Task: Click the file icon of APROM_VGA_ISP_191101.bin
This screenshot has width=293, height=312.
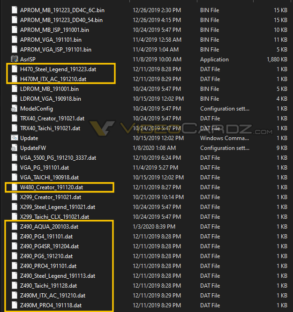Action: [x=15, y=49]
